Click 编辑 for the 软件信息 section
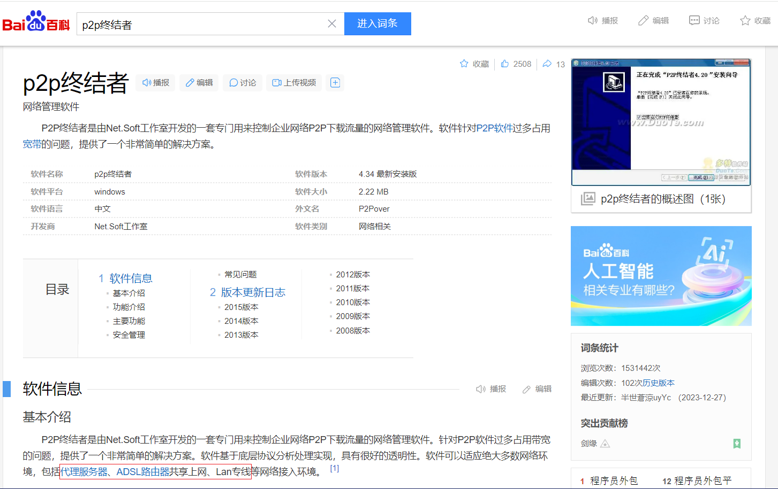Viewport: 778px width, 489px height. (537, 389)
